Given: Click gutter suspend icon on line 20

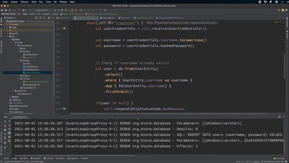Looking at the screenshot, I should (x=64, y=29).
